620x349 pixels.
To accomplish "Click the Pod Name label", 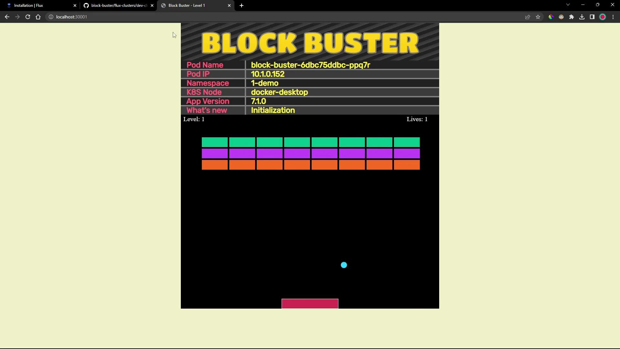I will tap(205, 65).
